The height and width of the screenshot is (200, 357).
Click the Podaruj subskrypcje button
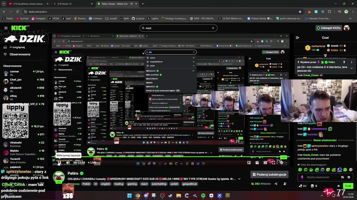pos(269,174)
